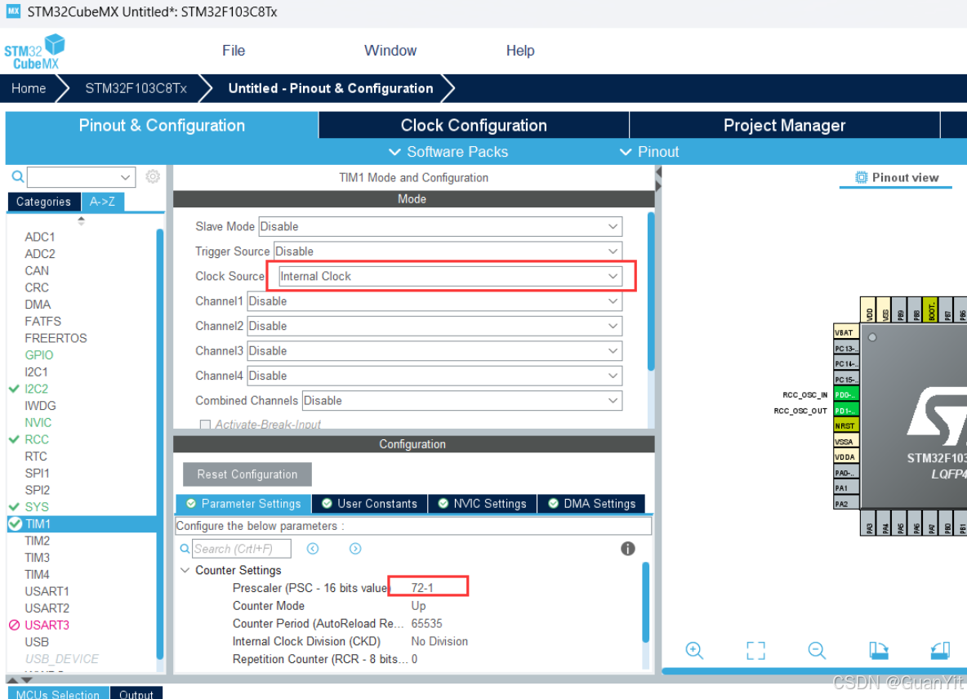This screenshot has width=967, height=699.
Task: Click the PA1 pin on chip
Action: [x=845, y=488]
